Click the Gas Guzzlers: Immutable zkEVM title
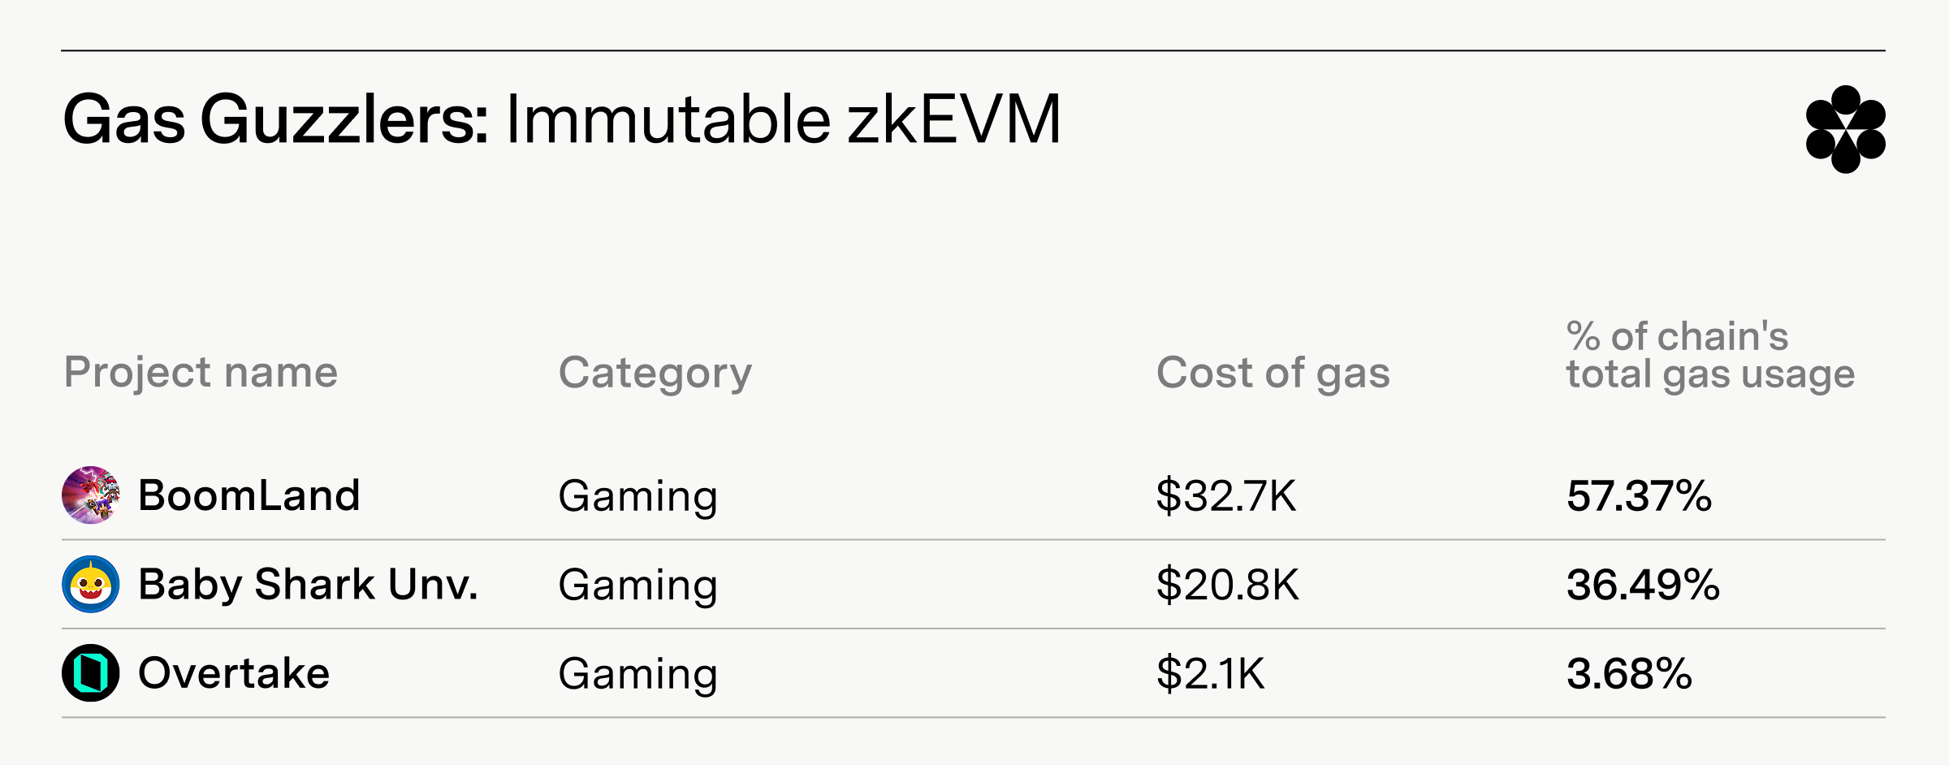 click(562, 120)
